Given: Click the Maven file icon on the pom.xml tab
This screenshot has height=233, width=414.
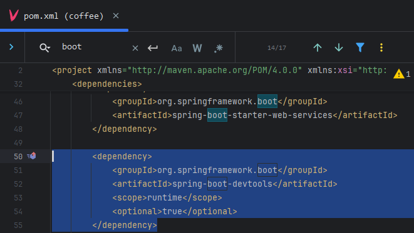Looking at the screenshot, I should click(13, 15).
